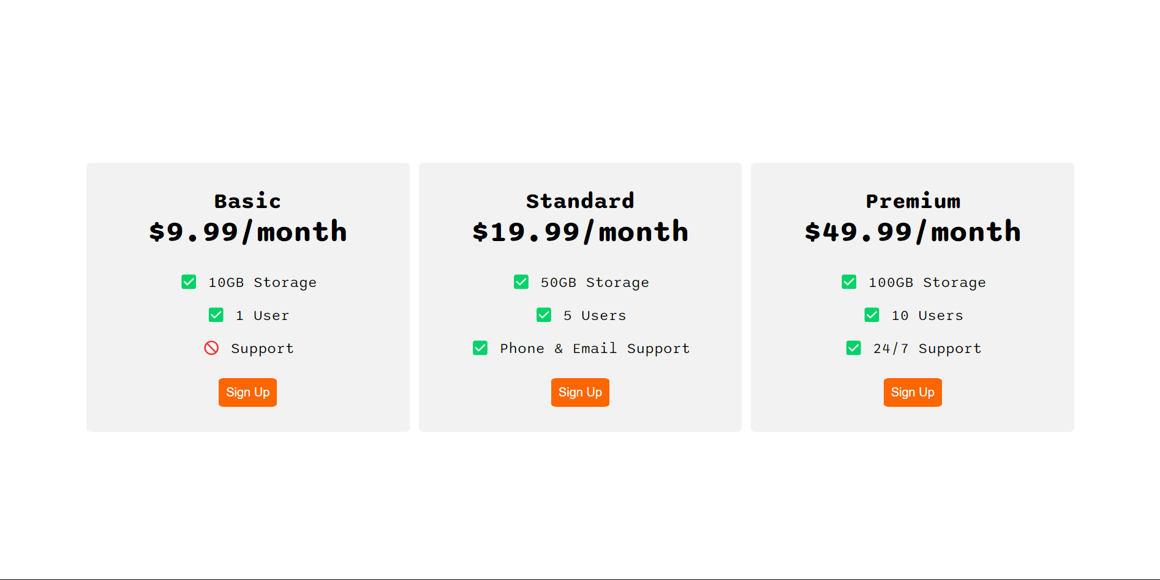Click the checkmark next to 5 Users
1160x580 pixels.
tap(544, 315)
